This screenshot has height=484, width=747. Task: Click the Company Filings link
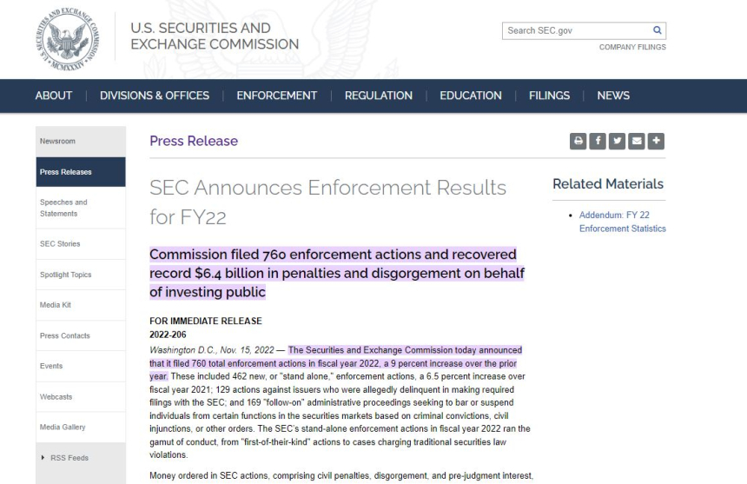[632, 47]
